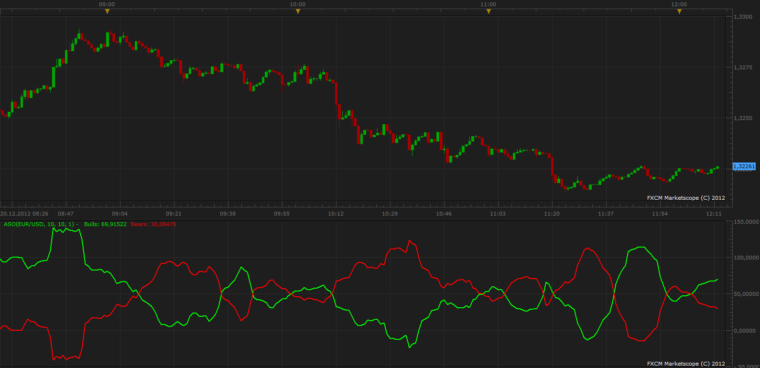The image size is (760, 368).
Task: Click the 50,0000 indicator axis label
Action: pos(746,294)
